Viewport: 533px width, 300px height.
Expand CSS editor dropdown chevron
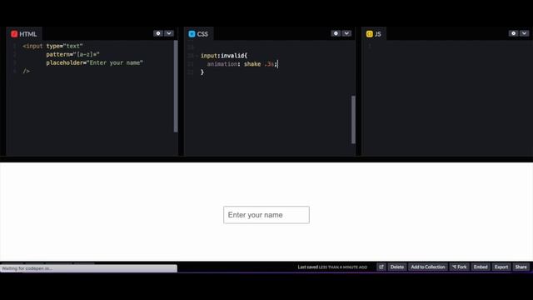pos(346,33)
